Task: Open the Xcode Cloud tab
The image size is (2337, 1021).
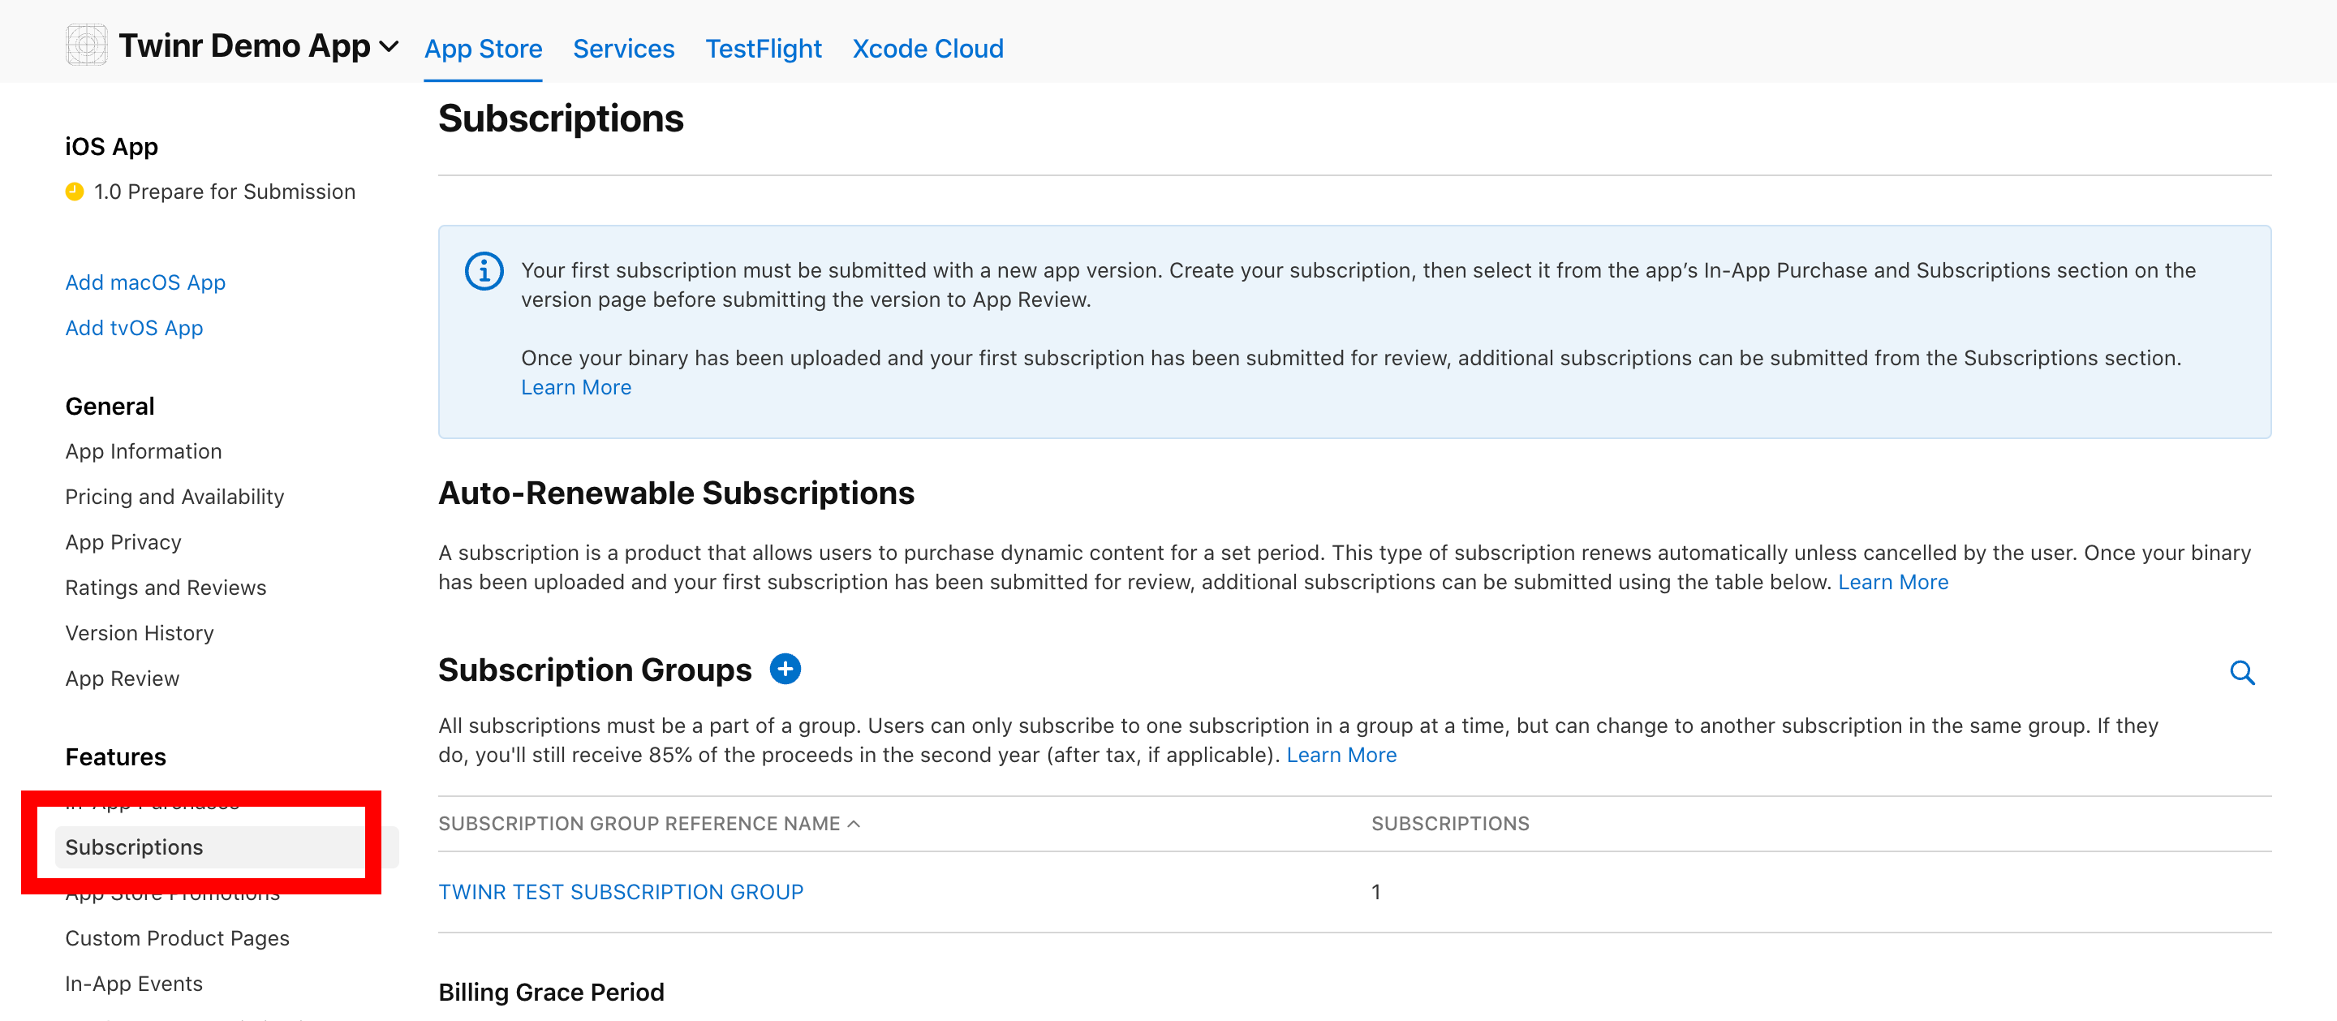Action: (x=927, y=48)
